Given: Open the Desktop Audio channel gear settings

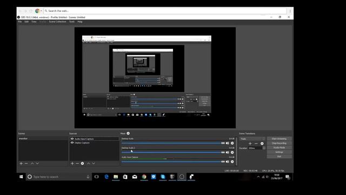Looking at the screenshot, I should 232,143.
